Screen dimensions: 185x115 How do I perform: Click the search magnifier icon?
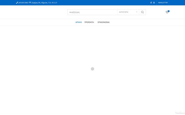(142, 12)
